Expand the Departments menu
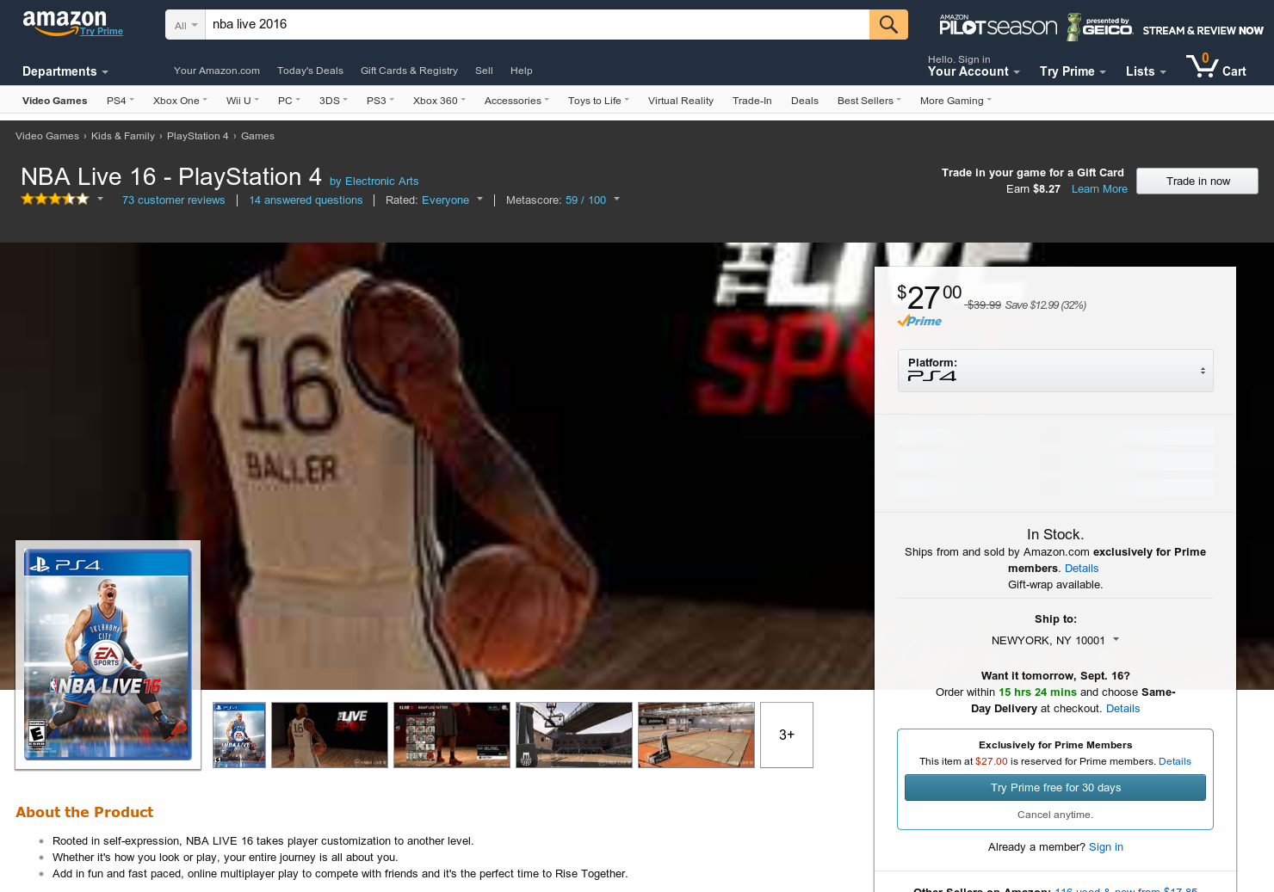Screen dimensions: 1274x892 click(x=65, y=71)
